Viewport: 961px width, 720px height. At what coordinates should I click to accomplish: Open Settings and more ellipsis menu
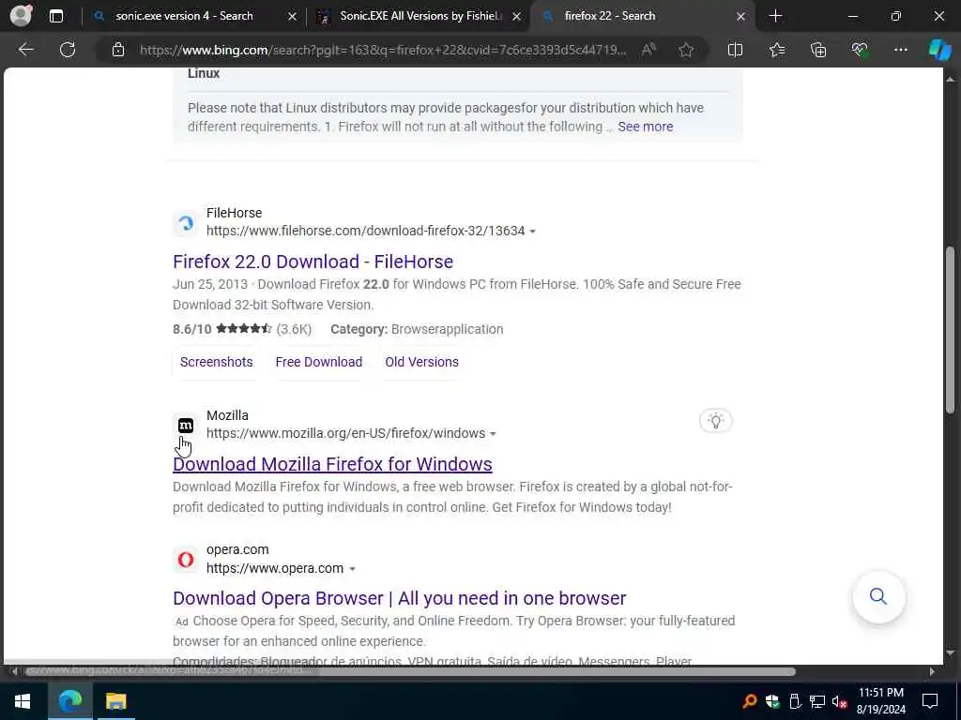click(x=900, y=50)
